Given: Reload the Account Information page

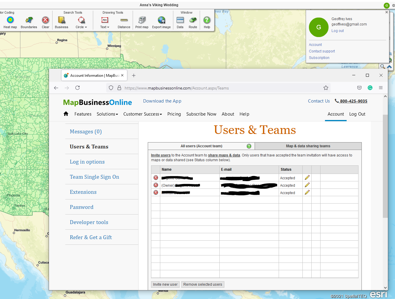Looking at the screenshot, I should (77, 88).
